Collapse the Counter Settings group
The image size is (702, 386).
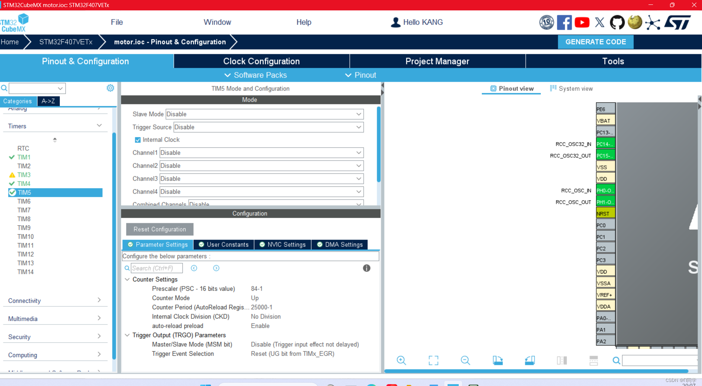127,279
